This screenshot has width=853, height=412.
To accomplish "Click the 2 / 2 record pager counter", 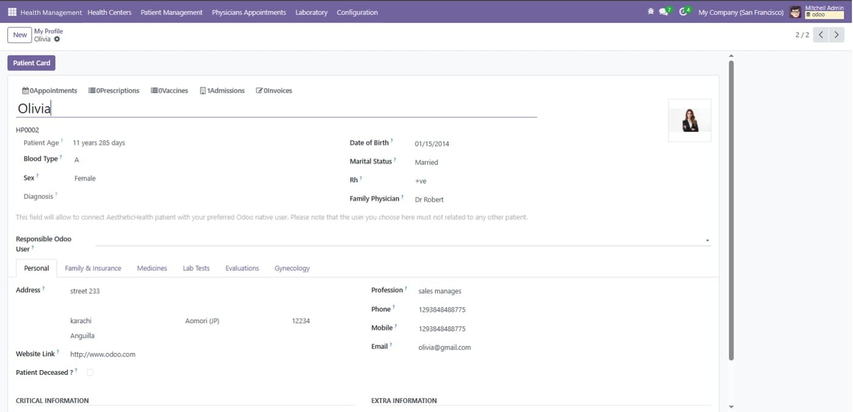I will point(802,35).
